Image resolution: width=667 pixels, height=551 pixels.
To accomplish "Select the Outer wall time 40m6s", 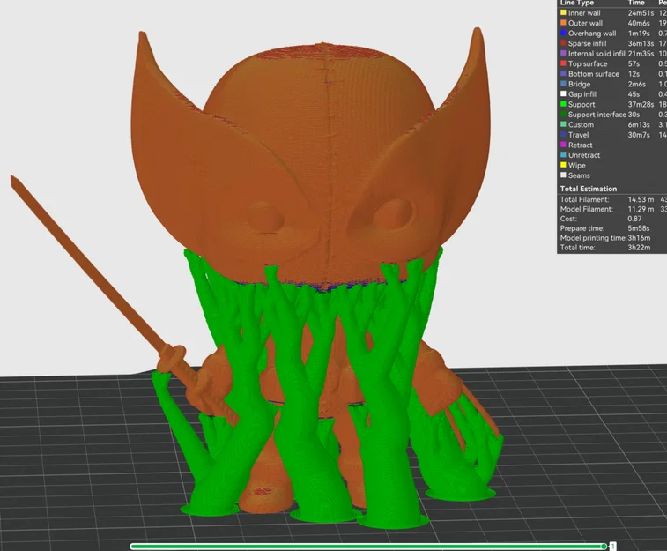I will (639, 23).
